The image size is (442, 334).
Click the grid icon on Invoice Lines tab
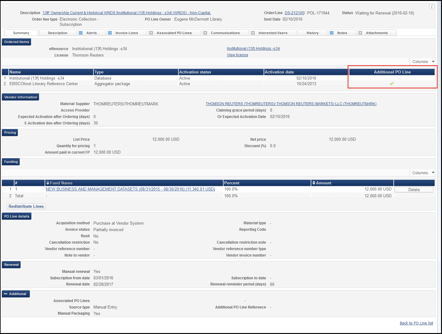[x=110, y=33]
